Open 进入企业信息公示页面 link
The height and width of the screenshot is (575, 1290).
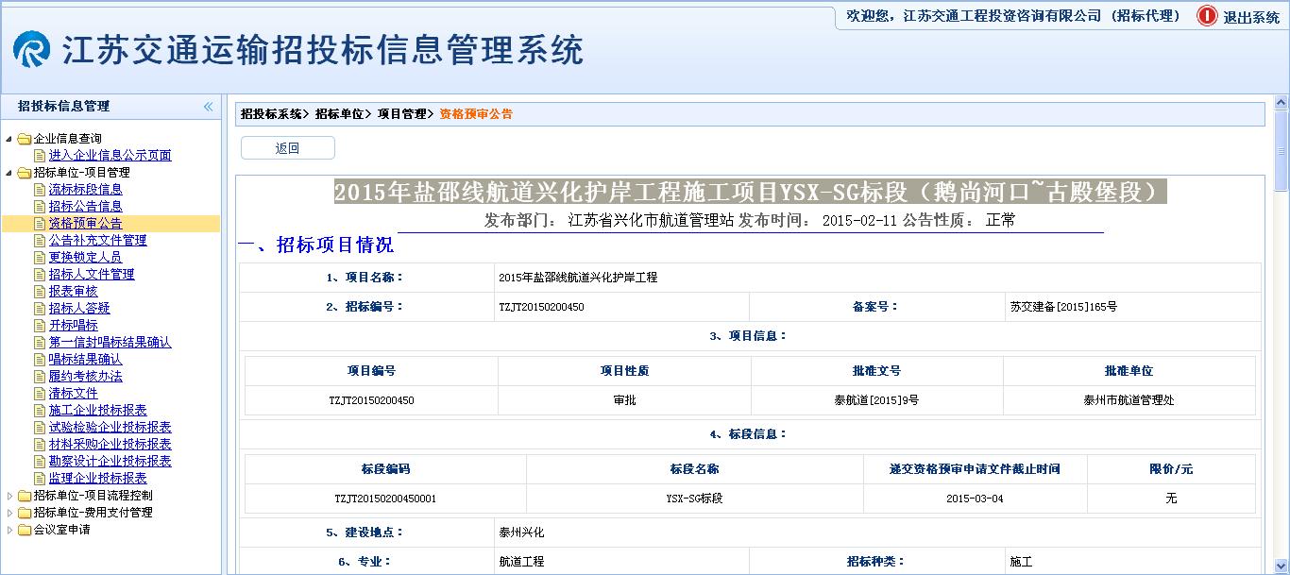(110, 156)
